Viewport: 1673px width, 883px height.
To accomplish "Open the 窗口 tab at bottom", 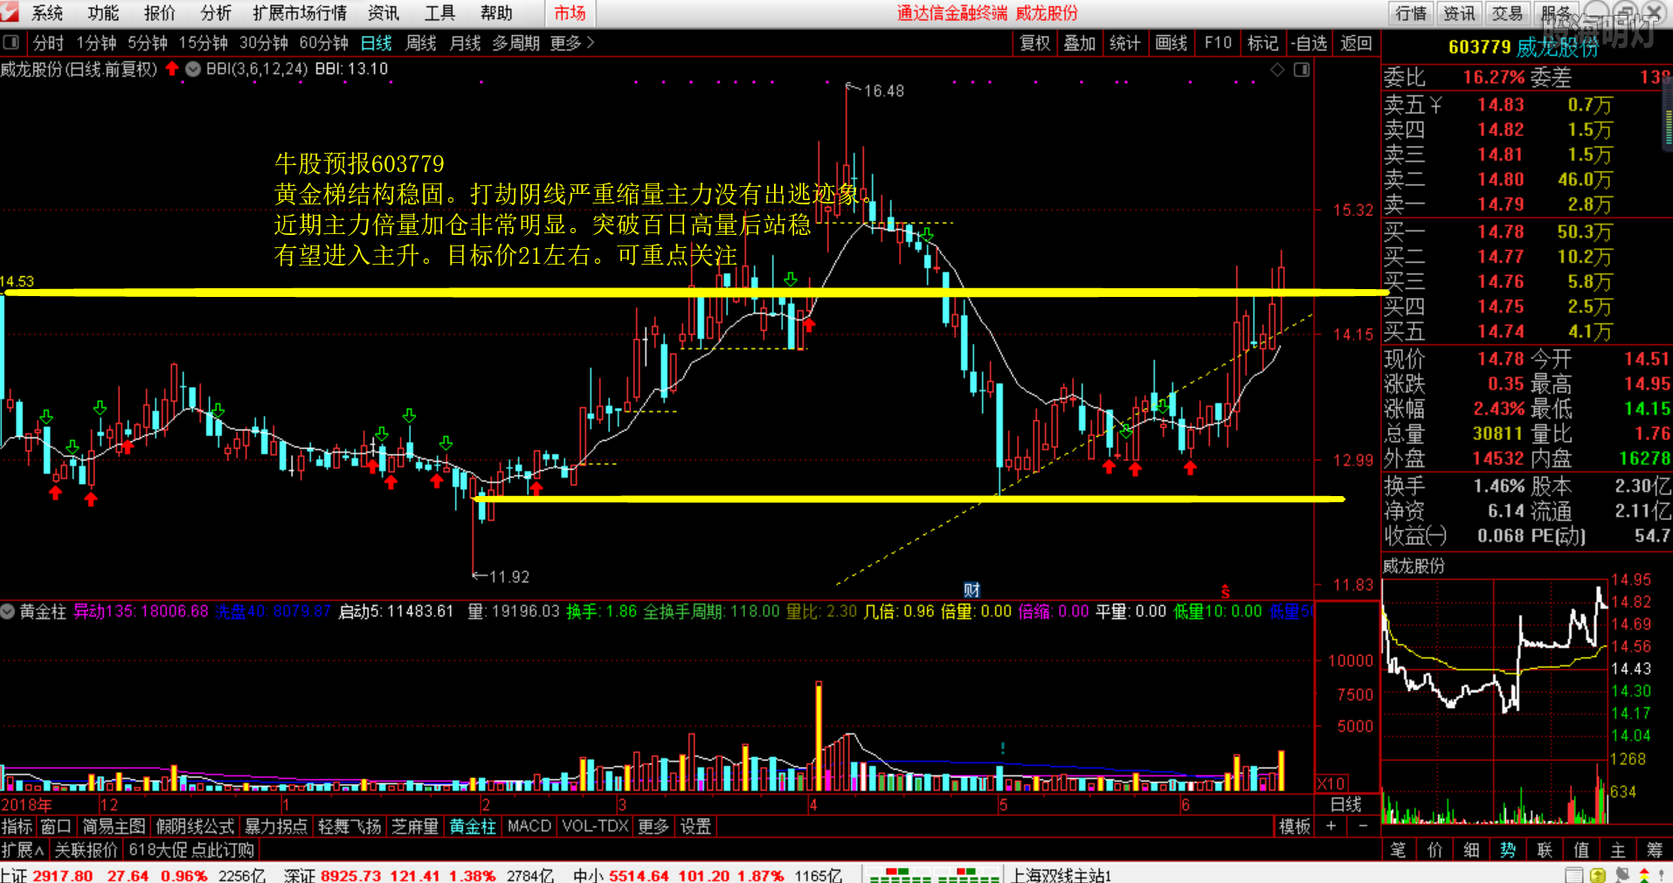I will [x=55, y=826].
